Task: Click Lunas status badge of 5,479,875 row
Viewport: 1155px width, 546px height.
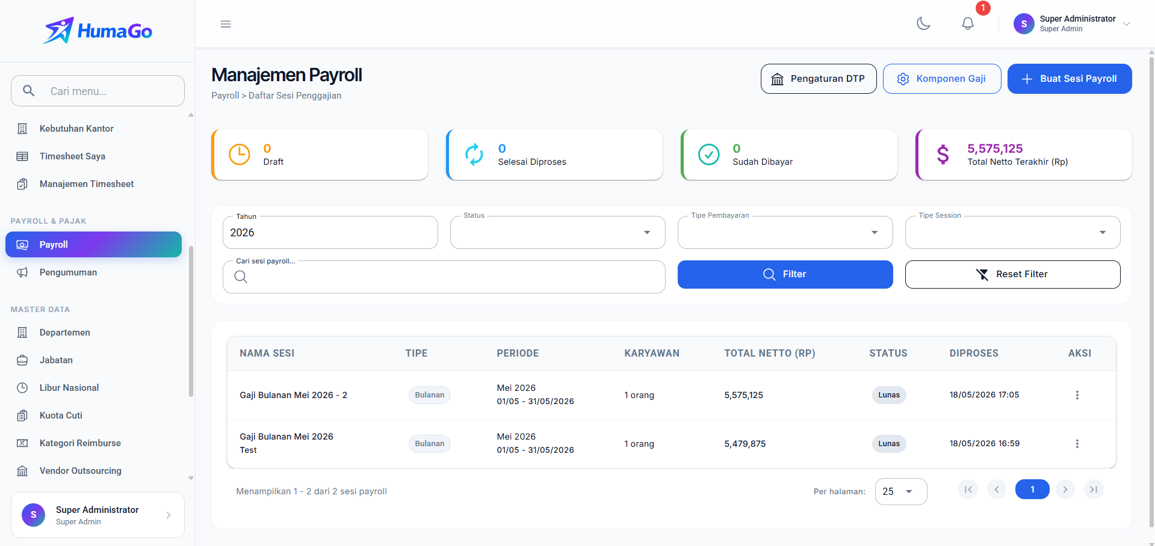Action: point(889,444)
